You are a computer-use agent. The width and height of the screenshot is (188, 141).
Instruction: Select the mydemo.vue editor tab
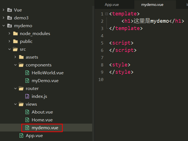tap(152, 4)
